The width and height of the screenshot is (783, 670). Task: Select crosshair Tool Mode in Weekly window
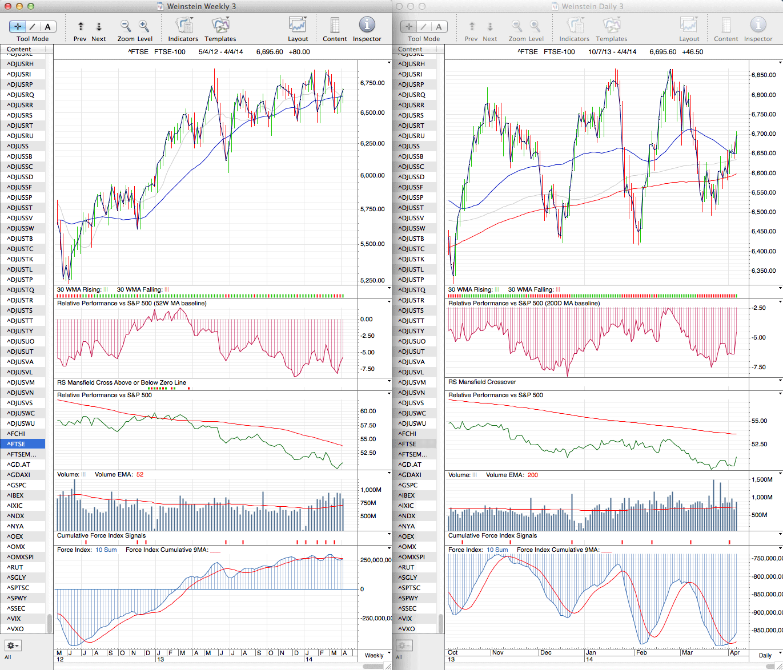point(18,27)
